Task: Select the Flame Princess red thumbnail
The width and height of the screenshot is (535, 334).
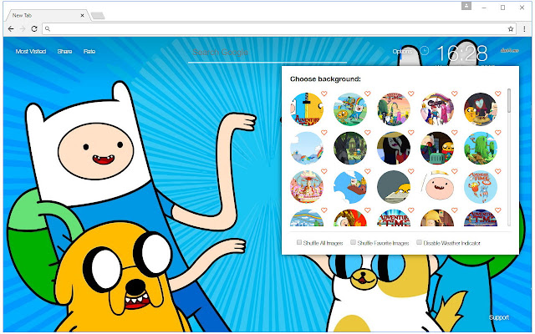Action: (x=350, y=218)
